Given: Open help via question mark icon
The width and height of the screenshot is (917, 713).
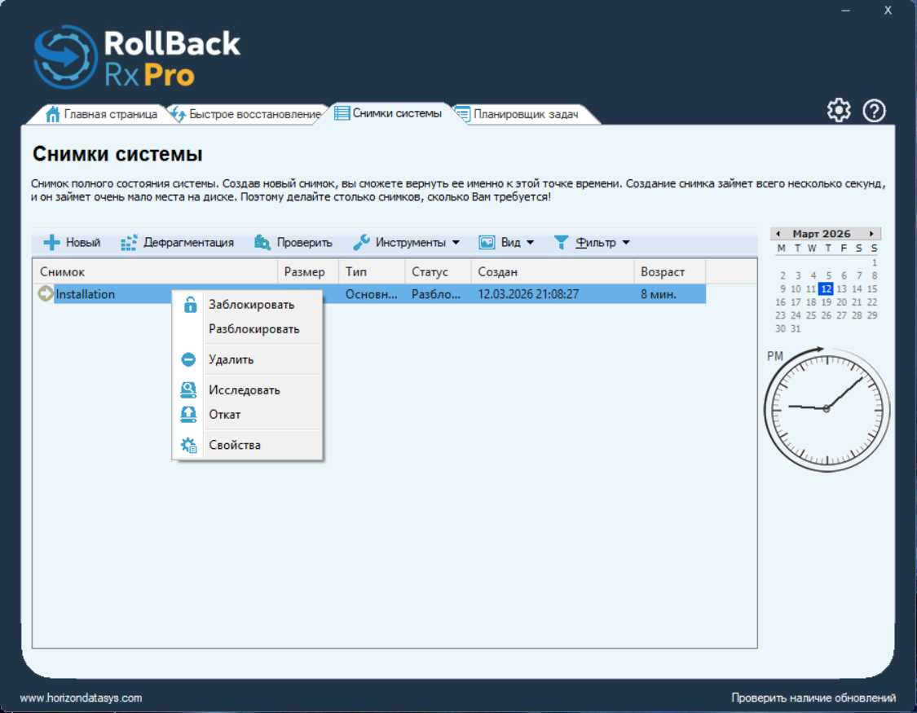Looking at the screenshot, I should tap(875, 111).
